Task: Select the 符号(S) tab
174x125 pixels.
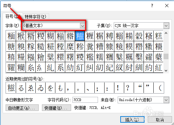Action: click(x=13, y=16)
